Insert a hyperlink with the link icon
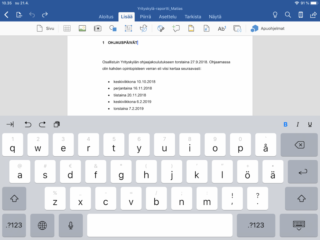320x240 pixels. tap(161, 28)
